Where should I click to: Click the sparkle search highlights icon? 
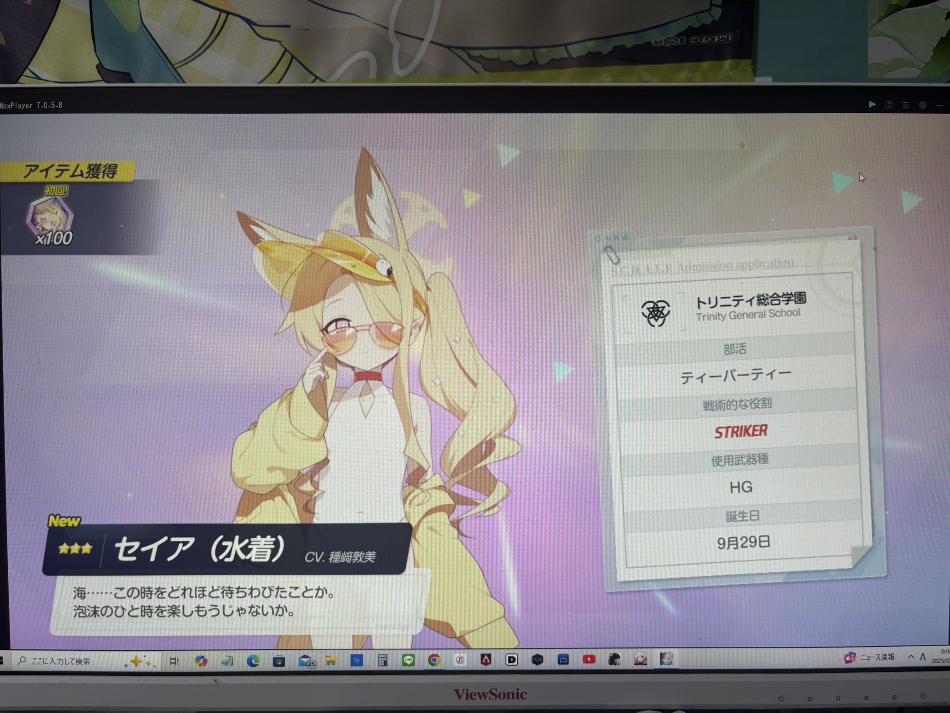139,661
